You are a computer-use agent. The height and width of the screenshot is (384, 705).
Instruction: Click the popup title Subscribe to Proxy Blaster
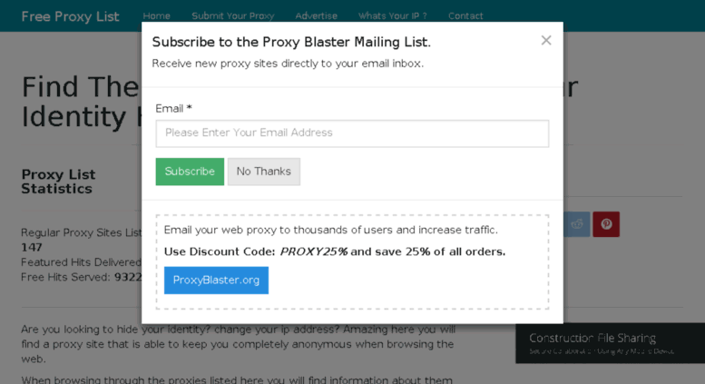click(291, 42)
